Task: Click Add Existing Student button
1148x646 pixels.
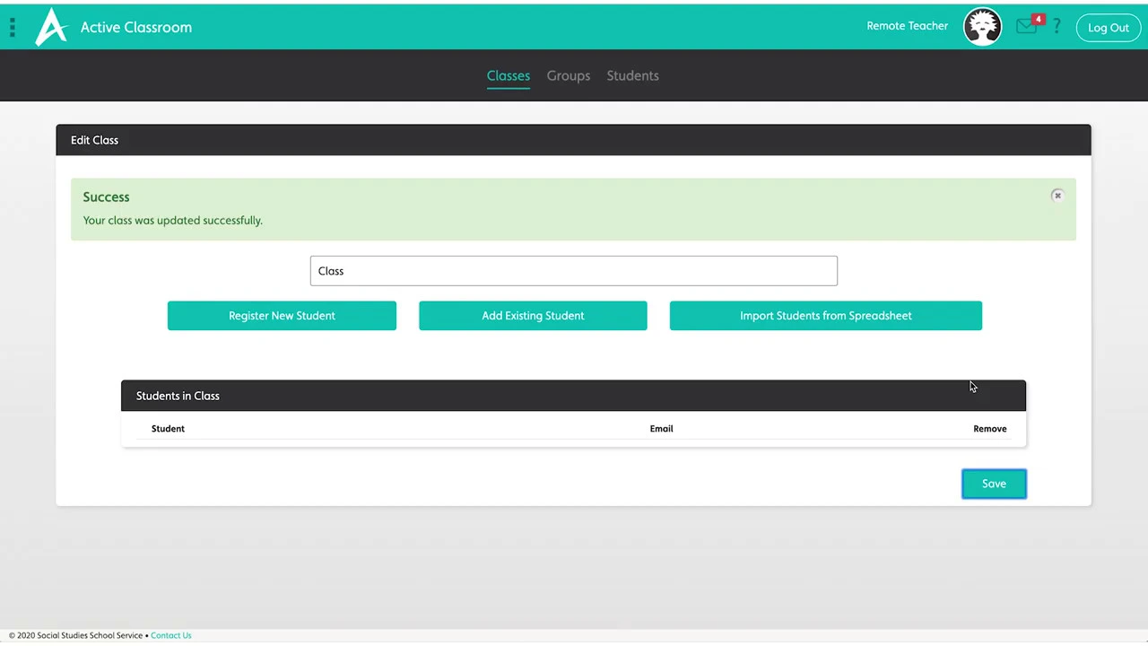Action: click(x=533, y=316)
